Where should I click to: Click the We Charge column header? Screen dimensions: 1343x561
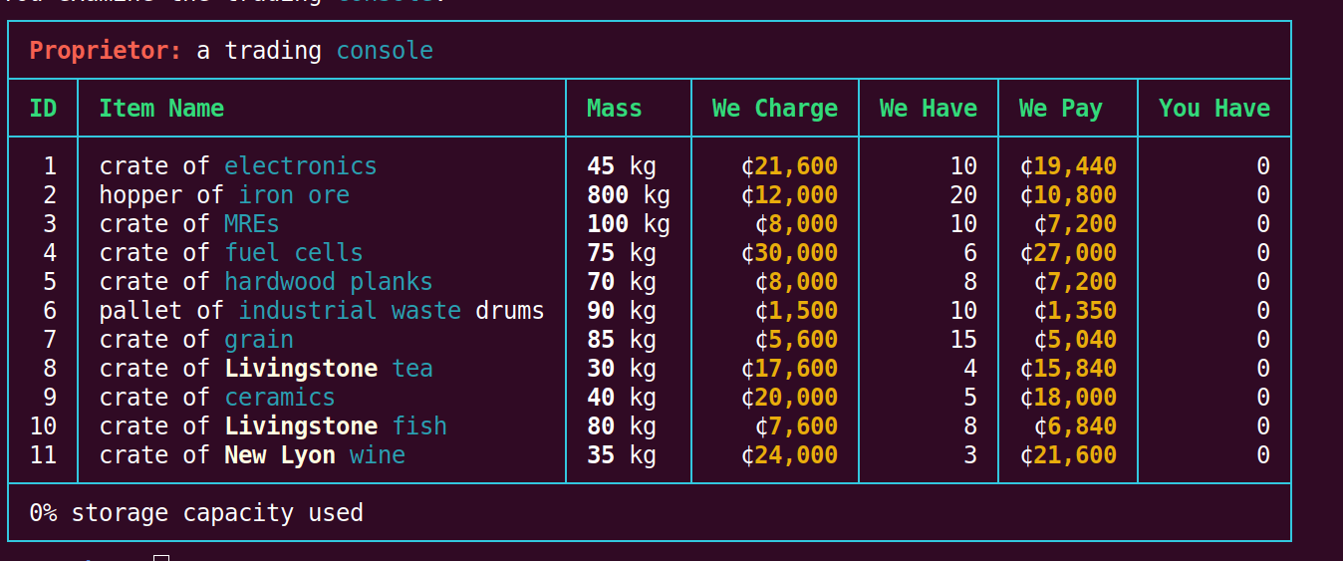[774, 108]
